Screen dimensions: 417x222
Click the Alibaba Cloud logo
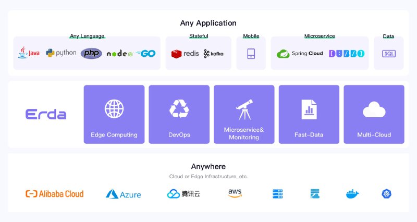pyautogui.click(x=55, y=194)
